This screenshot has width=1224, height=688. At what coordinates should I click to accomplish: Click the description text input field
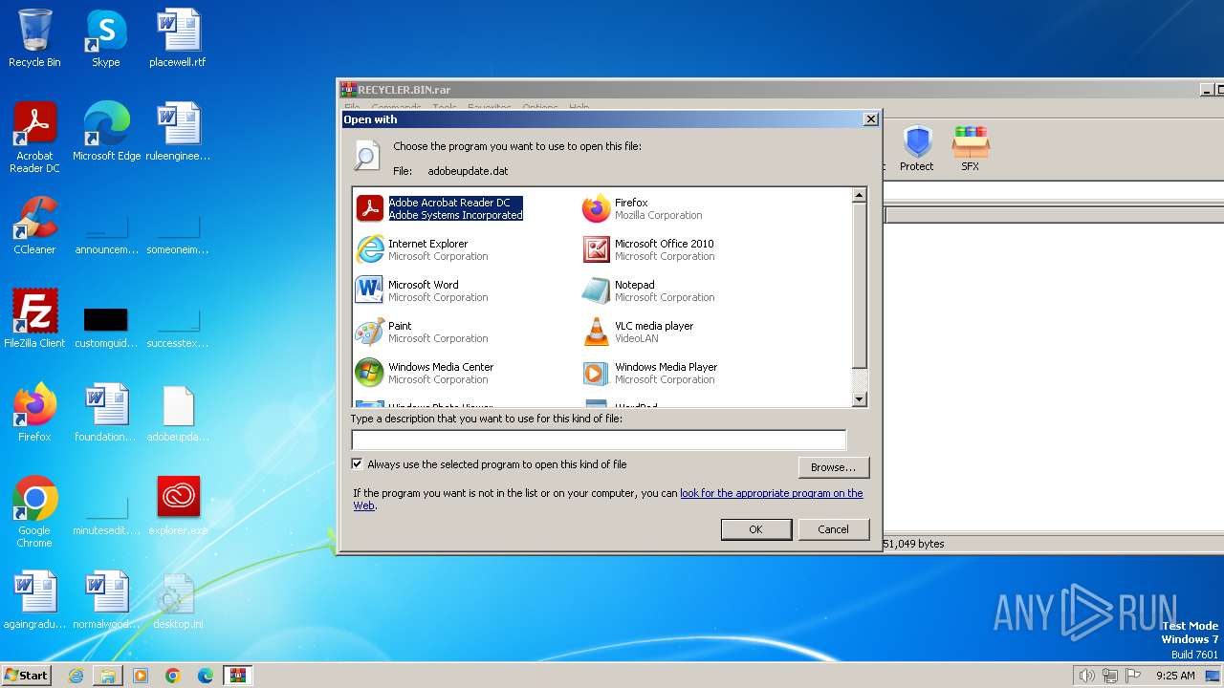[x=599, y=440]
